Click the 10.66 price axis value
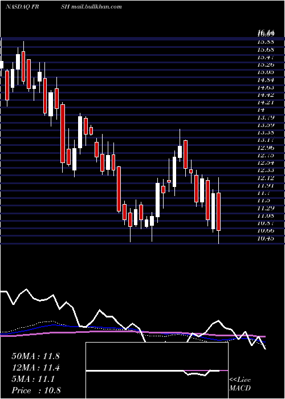This screenshot has height=399, width=285. (266, 230)
